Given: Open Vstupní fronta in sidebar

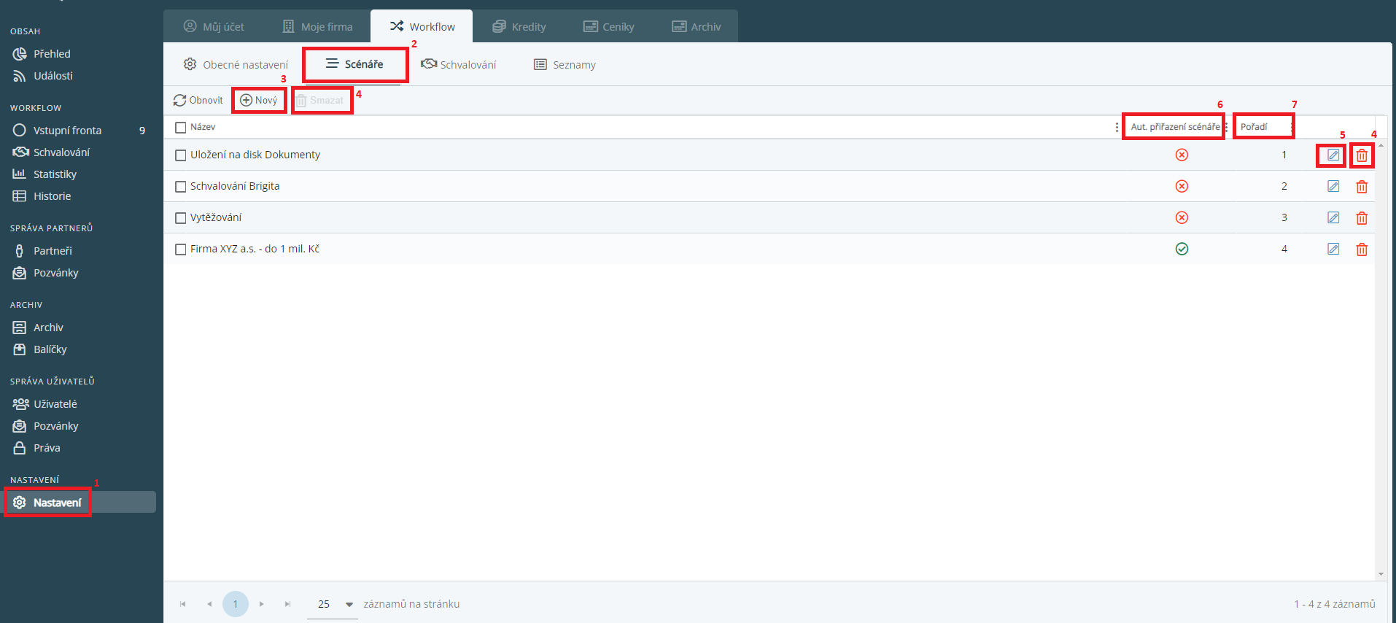Looking at the screenshot, I should 67,131.
